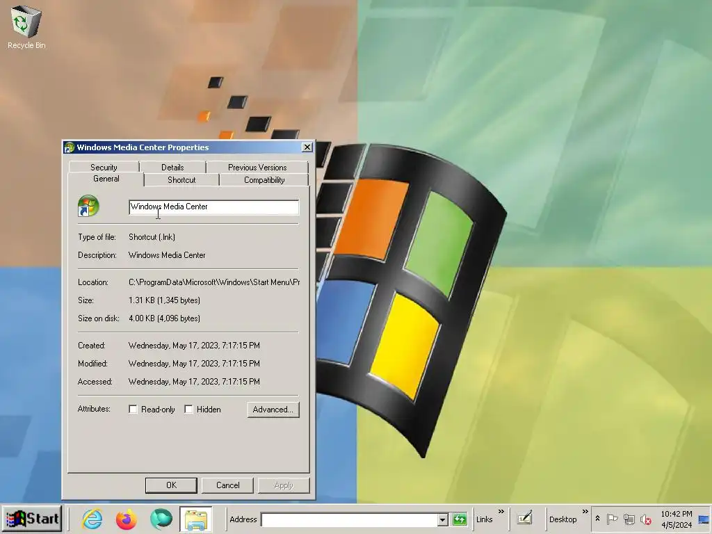Viewport: 712px width, 534px height.
Task: Switch to the Security tab
Action: pos(104,167)
